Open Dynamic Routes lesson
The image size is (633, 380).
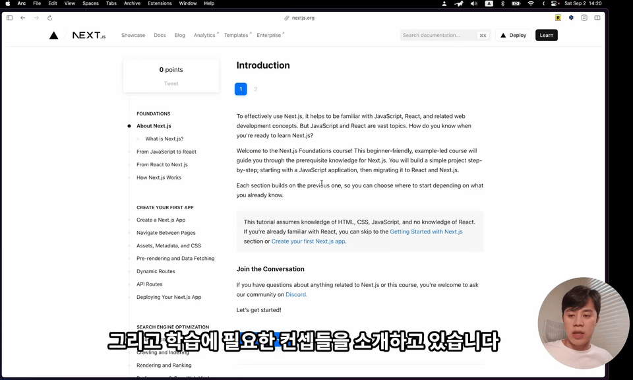coord(156,271)
